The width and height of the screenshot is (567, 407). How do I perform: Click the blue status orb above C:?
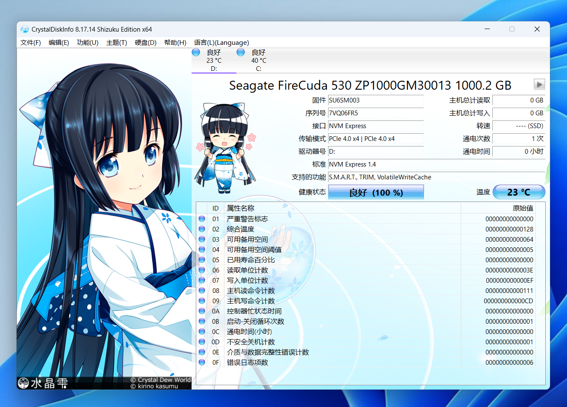tap(241, 52)
